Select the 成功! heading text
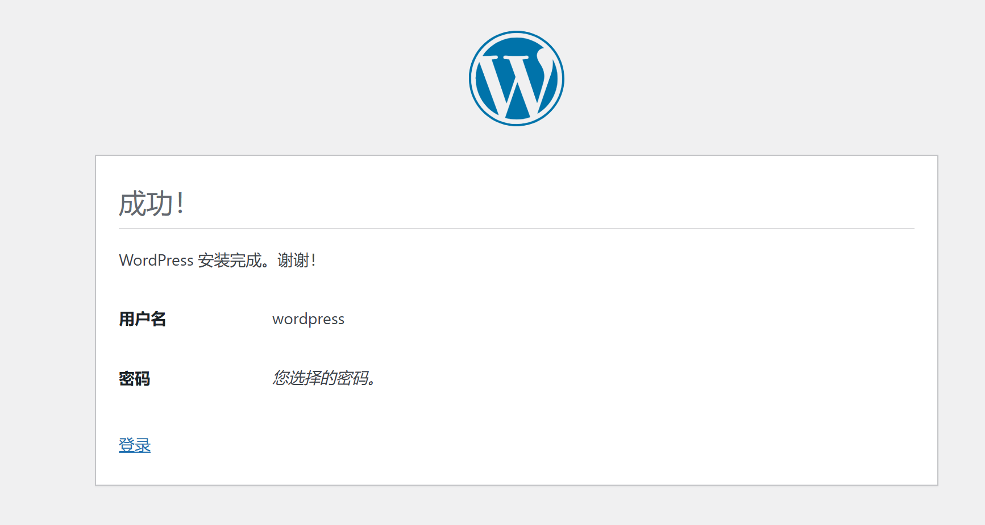 151,204
